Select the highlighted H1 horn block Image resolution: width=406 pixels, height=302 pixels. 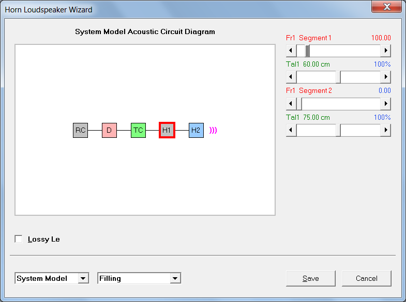coord(167,130)
